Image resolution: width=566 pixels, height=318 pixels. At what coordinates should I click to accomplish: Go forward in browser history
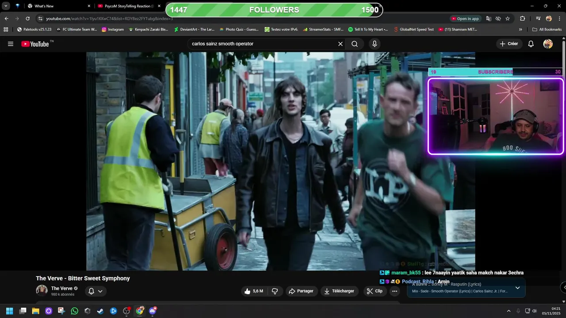tap(17, 19)
